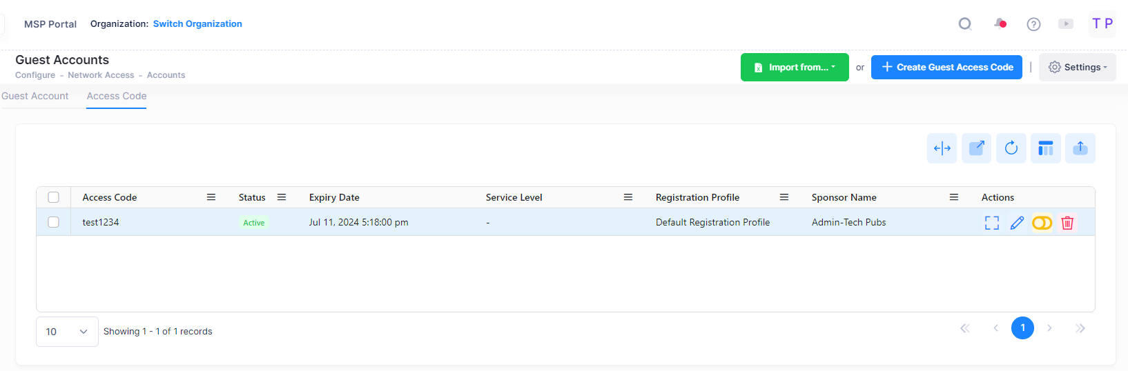Image resolution: width=1128 pixels, height=371 pixels.
Task: Open the column chooser table icon
Action: (1045, 148)
